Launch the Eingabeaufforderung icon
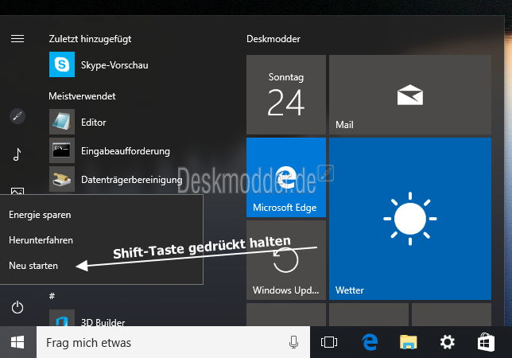 click(x=62, y=150)
